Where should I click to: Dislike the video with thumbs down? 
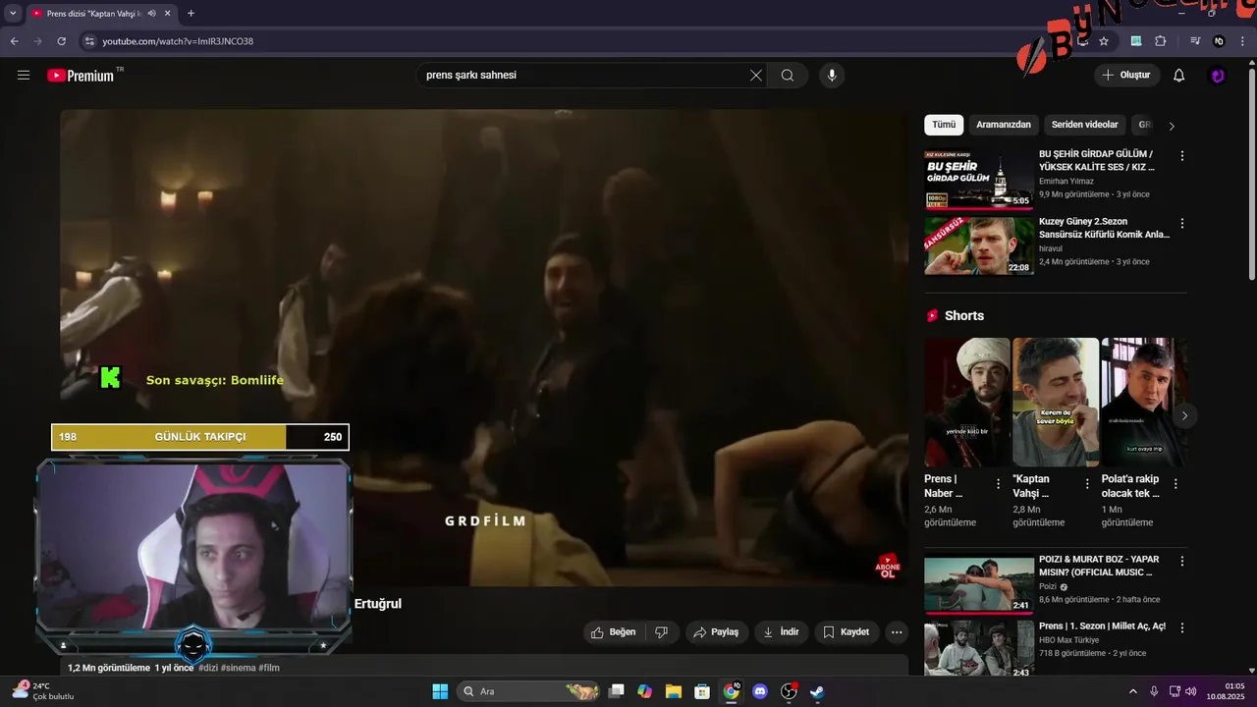click(x=662, y=632)
